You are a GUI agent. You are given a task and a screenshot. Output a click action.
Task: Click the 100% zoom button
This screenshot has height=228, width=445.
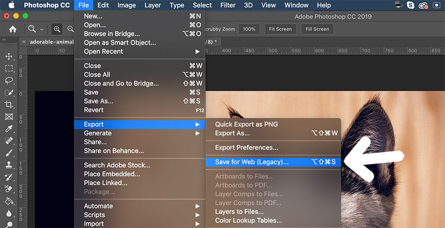click(x=249, y=29)
